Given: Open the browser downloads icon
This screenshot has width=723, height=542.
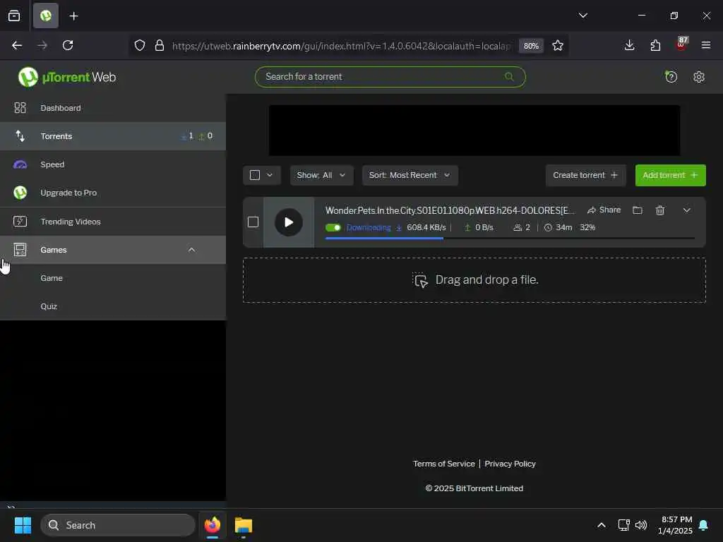Looking at the screenshot, I should pyautogui.click(x=629, y=45).
